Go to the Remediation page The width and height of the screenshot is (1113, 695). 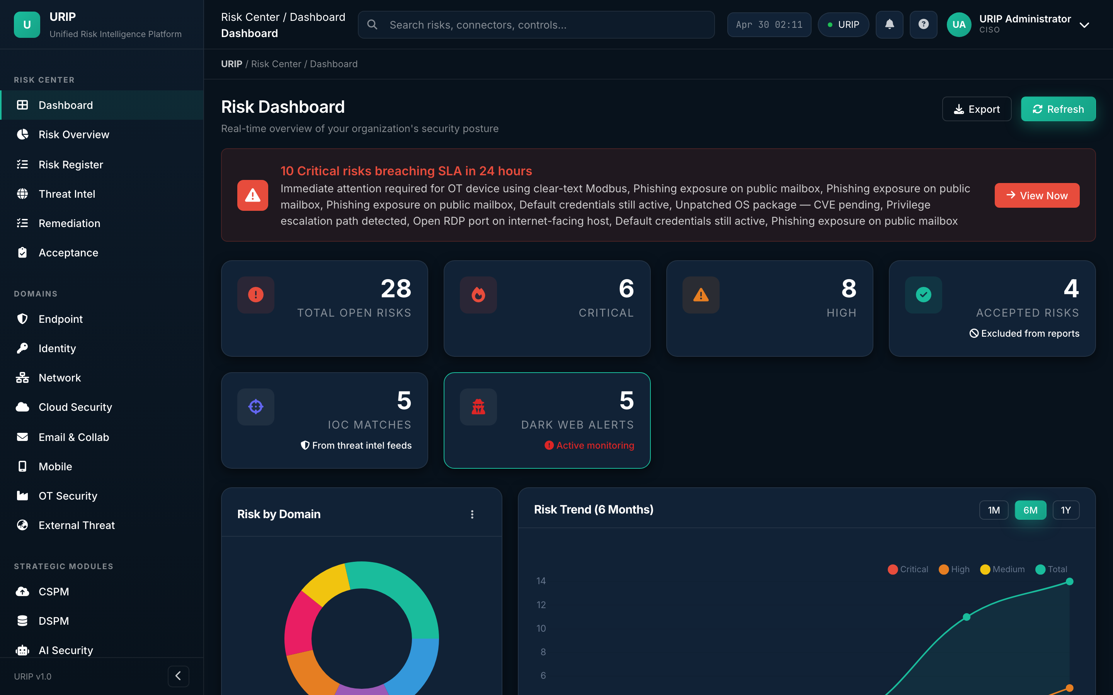point(102,223)
